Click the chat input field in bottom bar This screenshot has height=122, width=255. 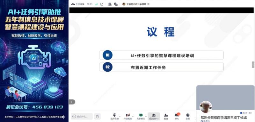pyautogui.click(x=82, y=116)
